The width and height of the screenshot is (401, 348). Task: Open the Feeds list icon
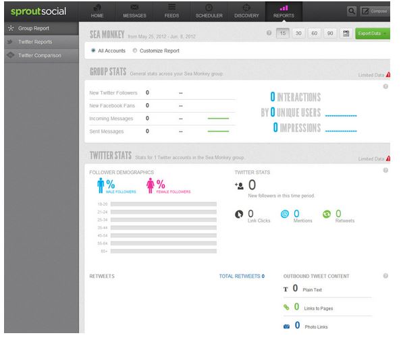(172, 7)
